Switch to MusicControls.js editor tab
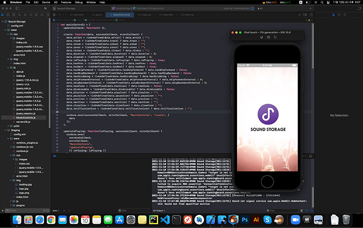The image size is (363, 228). [x=120, y=15]
